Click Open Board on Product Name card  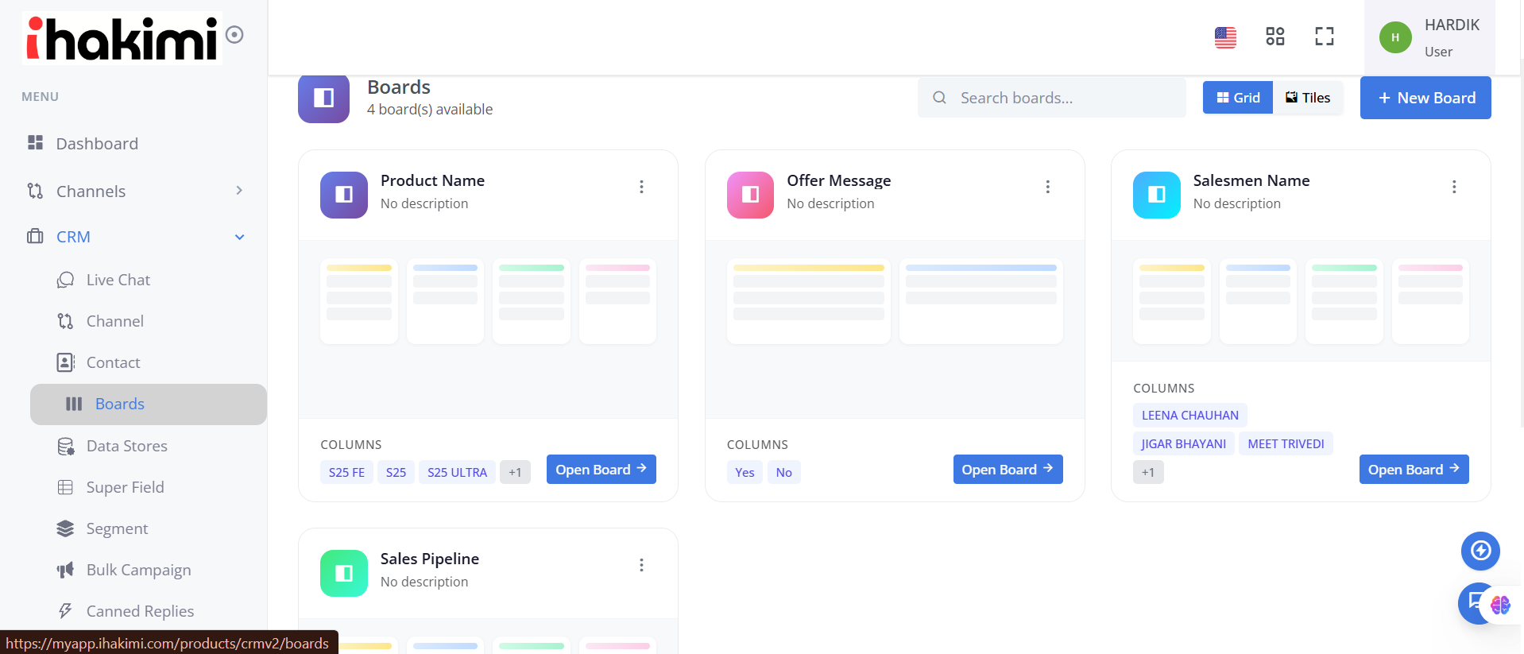pos(601,470)
